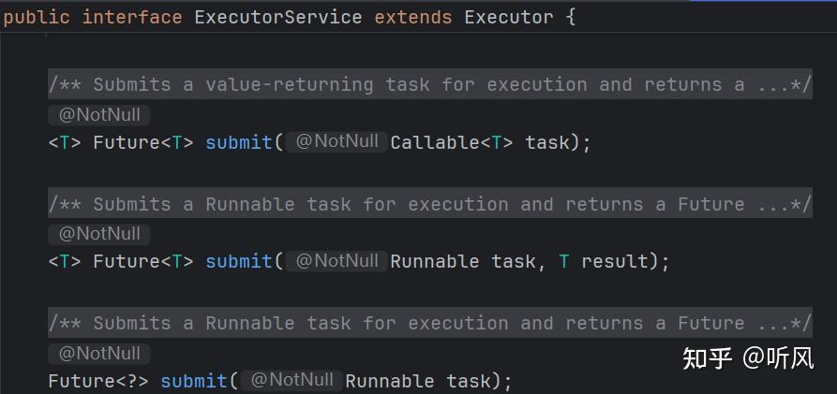Click the public keyword in the declaration
The height and width of the screenshot is (394, 837).
pos(36,18)
